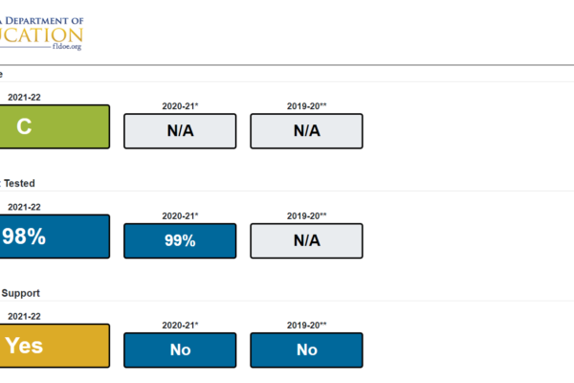Screen dimensions: 574x383
Task: Click 2021-22 label above 98%
Action: coord(24,207)
